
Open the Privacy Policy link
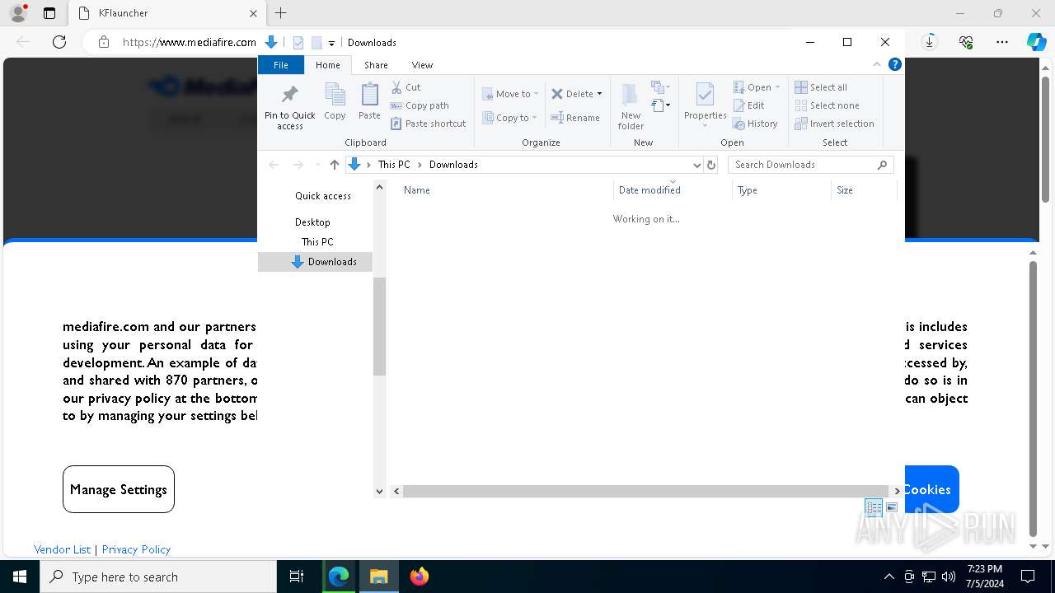click(x=136, y=549)
